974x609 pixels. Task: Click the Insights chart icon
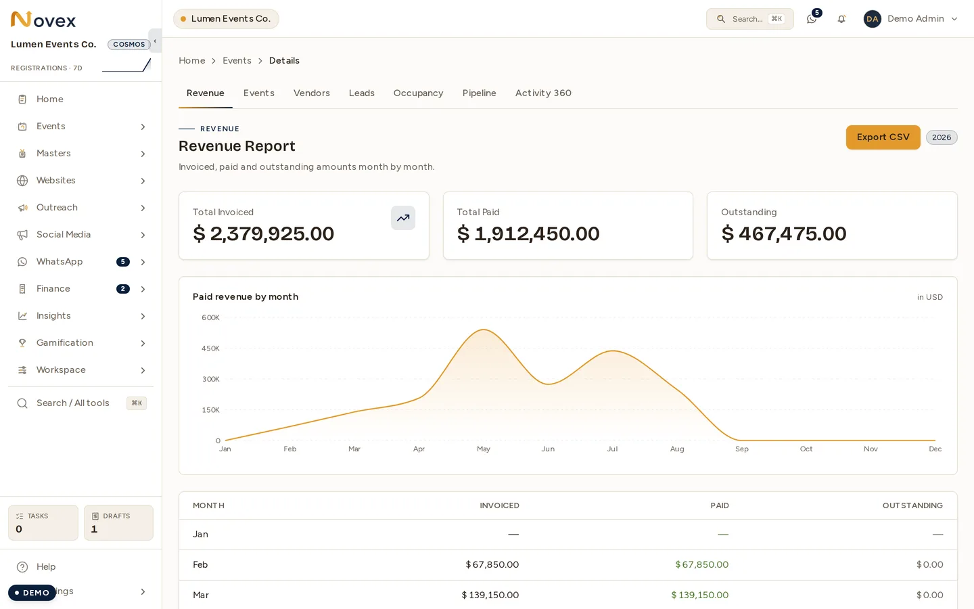pyautogui.click(x=22, y=316)
